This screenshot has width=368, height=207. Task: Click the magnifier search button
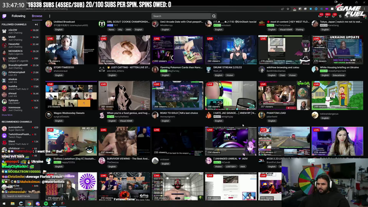pos(214,16)
